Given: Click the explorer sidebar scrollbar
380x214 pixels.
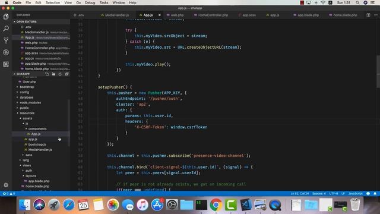Looking at the screenshot, I should [x=69, y=123].
